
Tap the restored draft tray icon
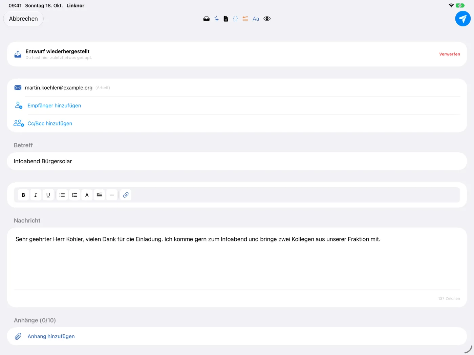[x=18, y=54]
